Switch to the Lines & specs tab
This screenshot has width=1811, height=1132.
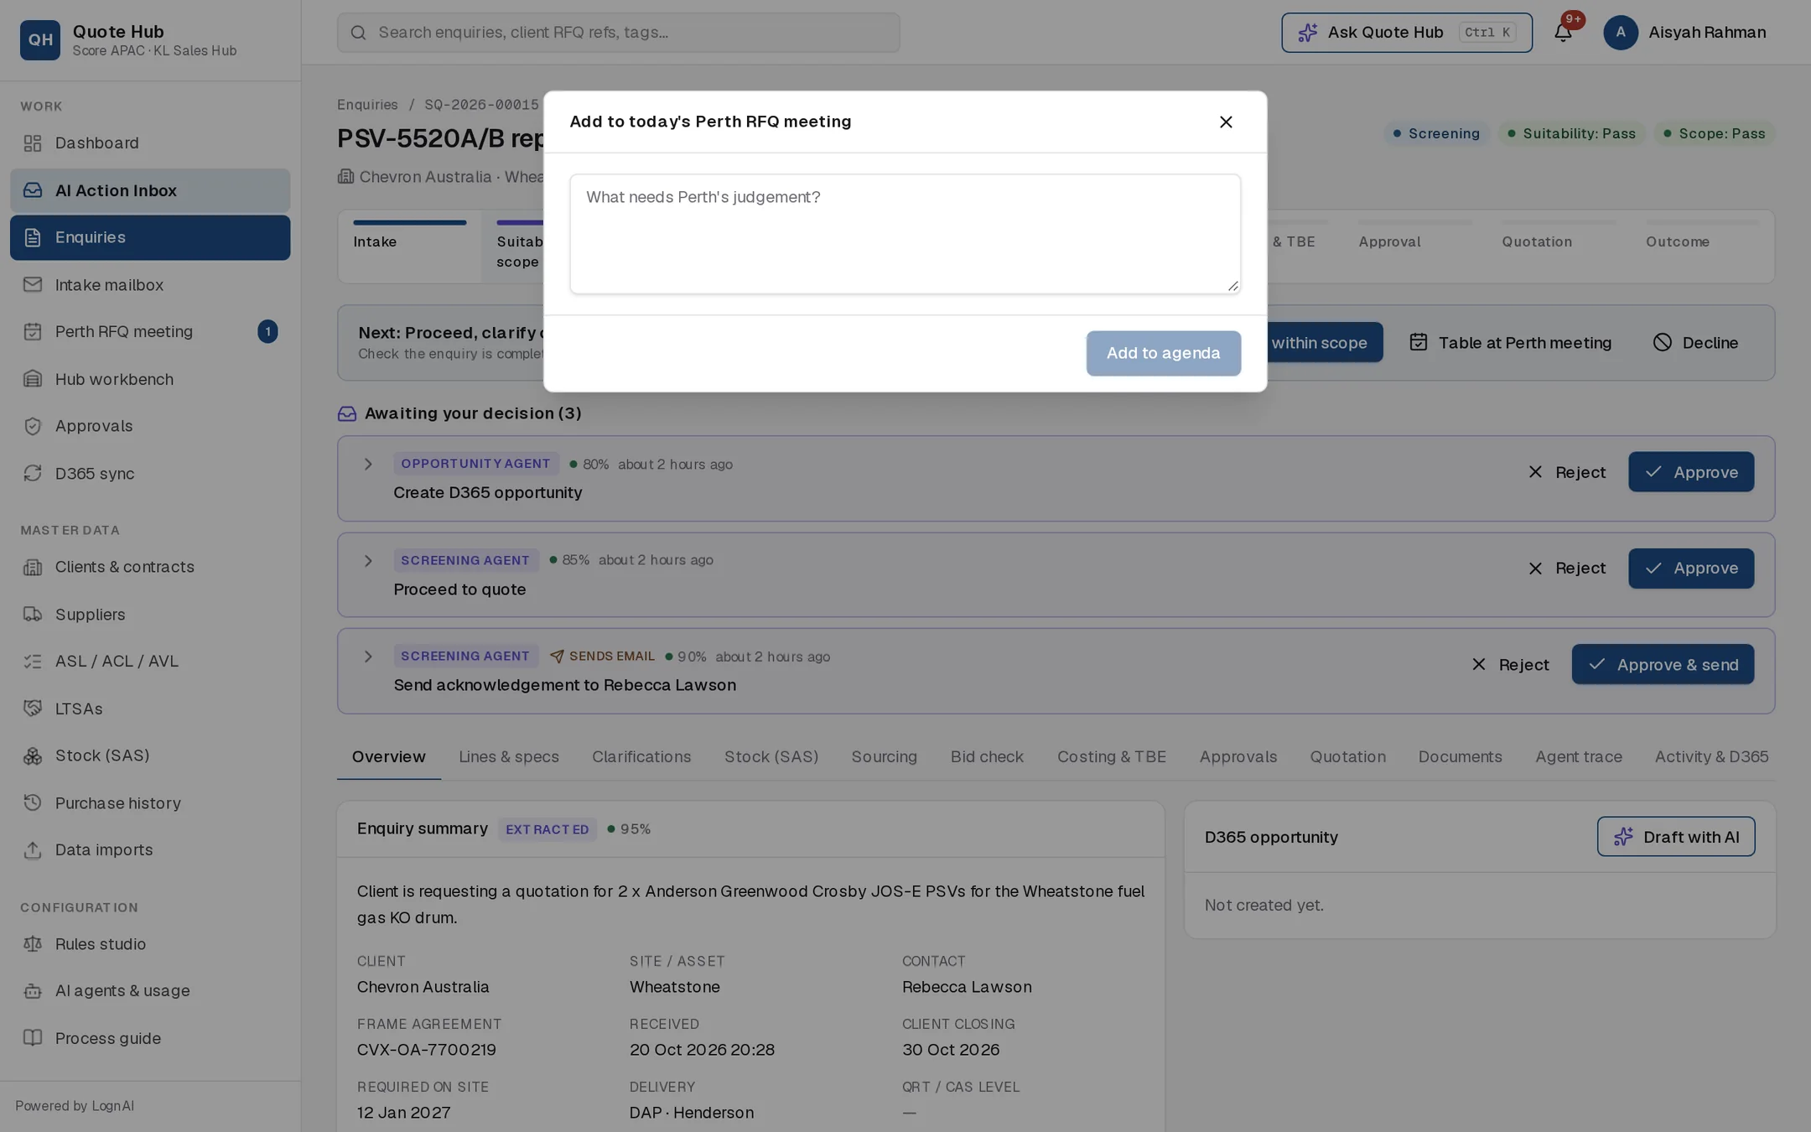click(508, 756)
